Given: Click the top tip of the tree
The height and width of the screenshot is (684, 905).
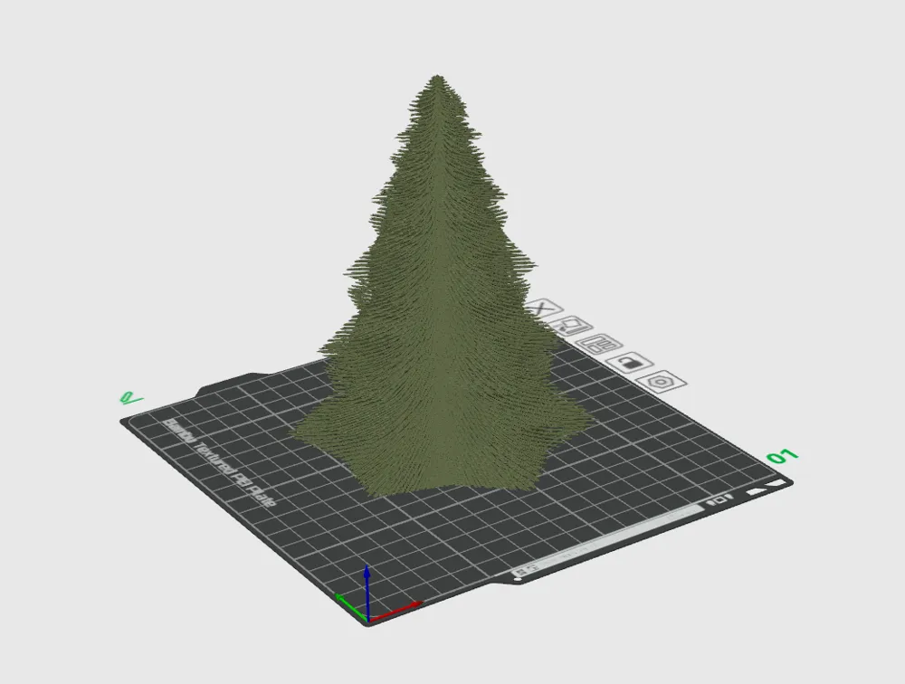Looking at the screenshot, I should [x=437, y=77].
